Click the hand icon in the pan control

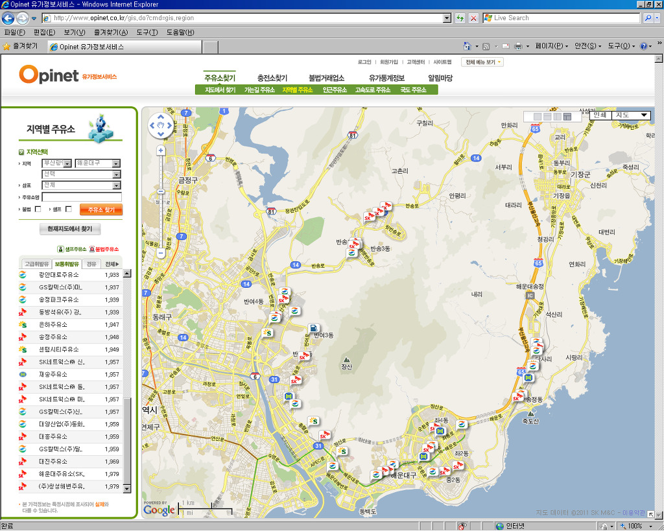click(161, 125)
